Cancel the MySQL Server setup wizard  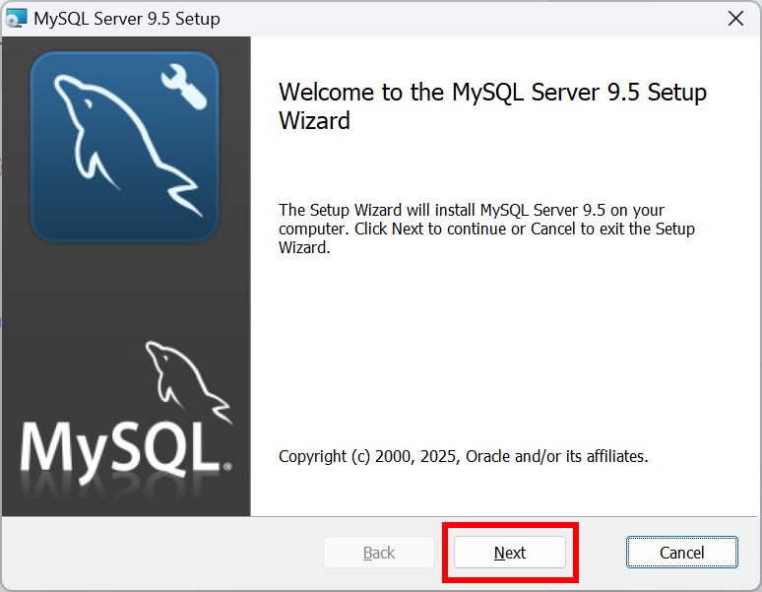(682, 553)
